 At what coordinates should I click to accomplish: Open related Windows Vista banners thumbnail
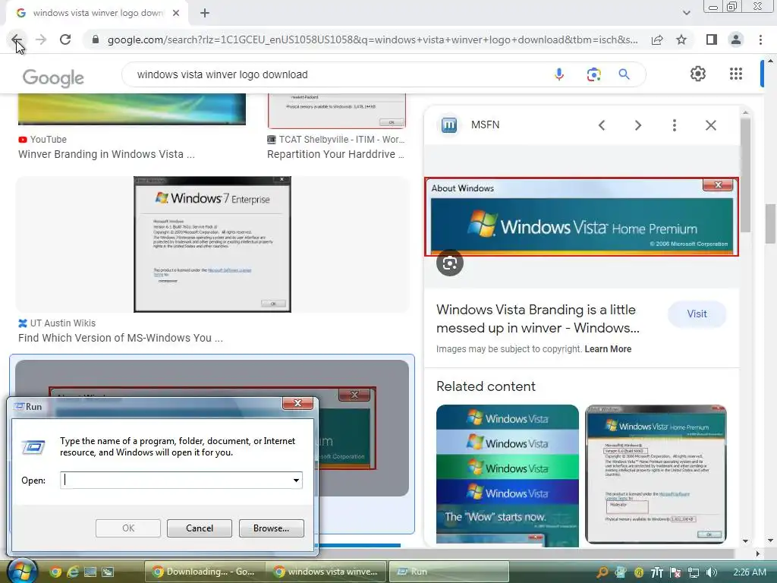[x=507, y=475]
